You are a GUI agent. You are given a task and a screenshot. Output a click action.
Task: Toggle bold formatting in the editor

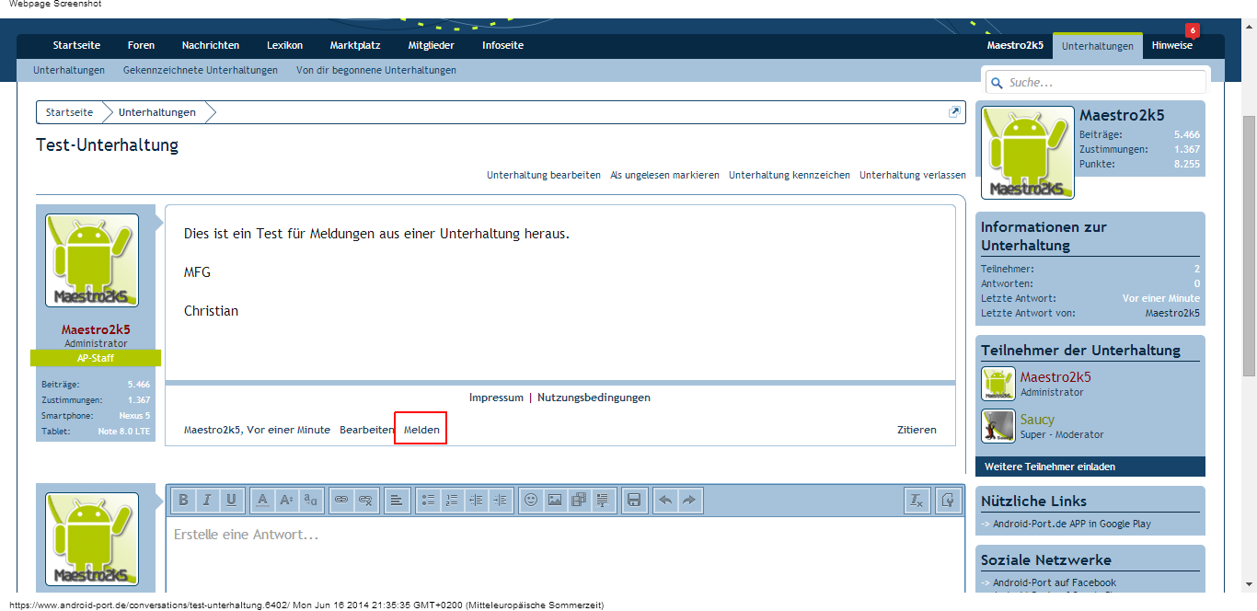(183, 500)
